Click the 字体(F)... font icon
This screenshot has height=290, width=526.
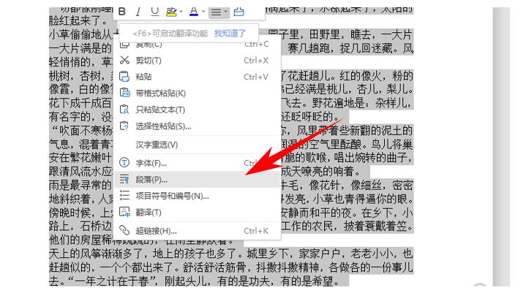[124, 163]
